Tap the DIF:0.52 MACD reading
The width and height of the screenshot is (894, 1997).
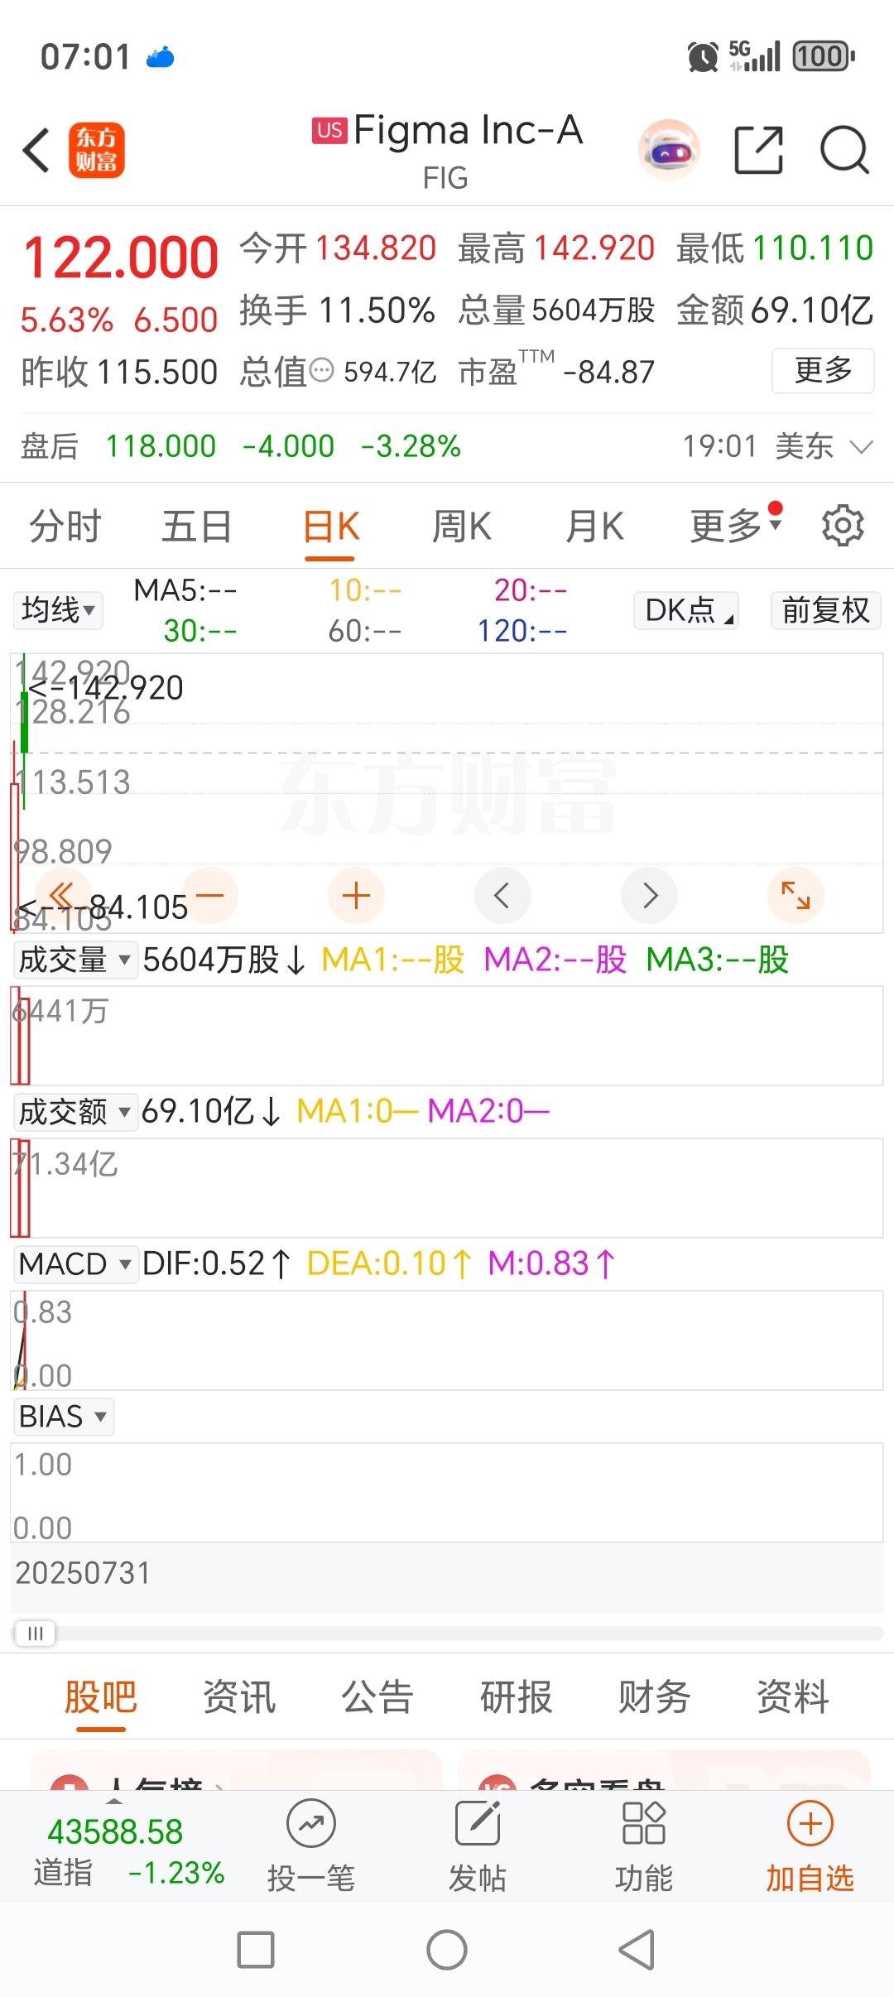click(x=204, y=1263)
